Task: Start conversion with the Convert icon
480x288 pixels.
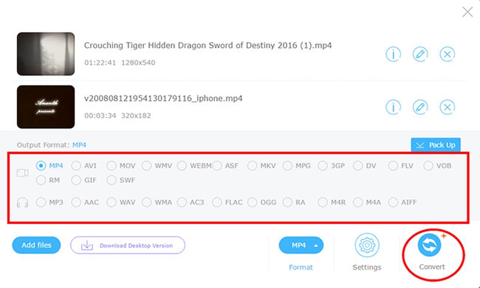Action: pos(430,245)
